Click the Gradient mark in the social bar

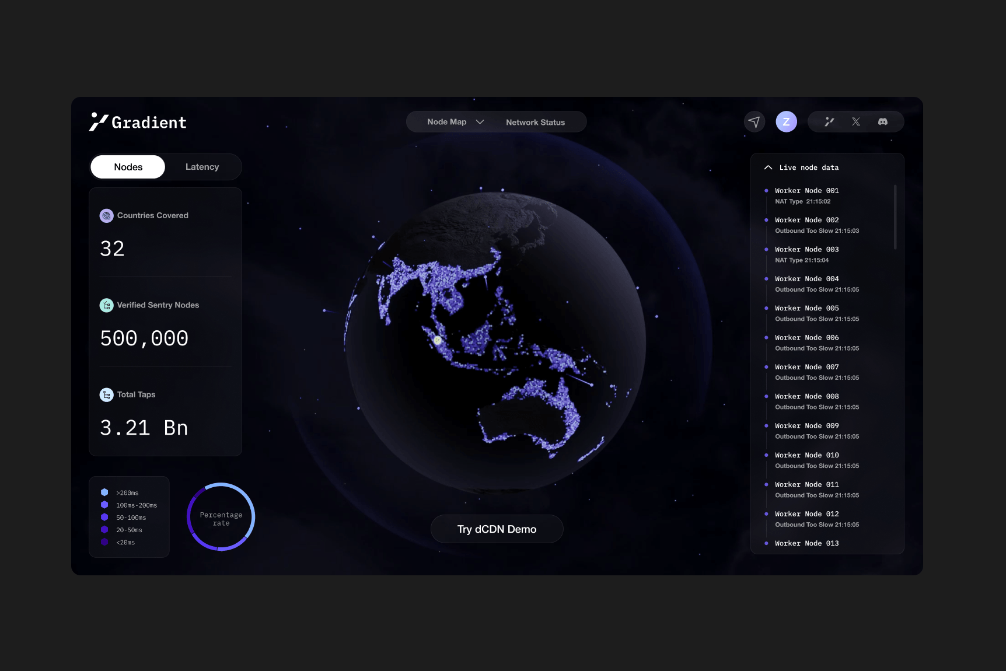pos(829,122)
